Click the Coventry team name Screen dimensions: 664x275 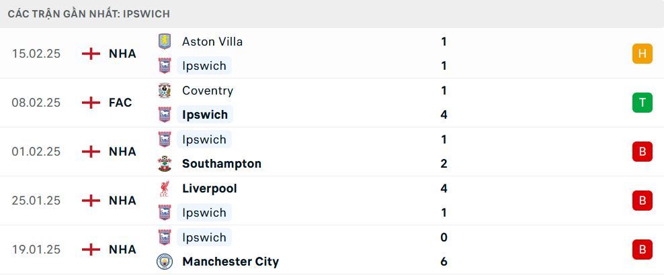(x=208, y=91)
